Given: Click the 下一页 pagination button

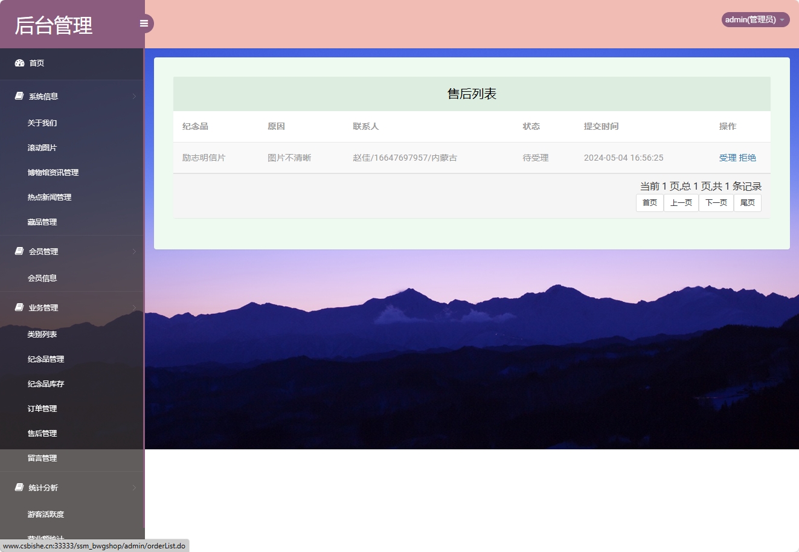Looking at the screenshot, I should click(x=716, y=203).
